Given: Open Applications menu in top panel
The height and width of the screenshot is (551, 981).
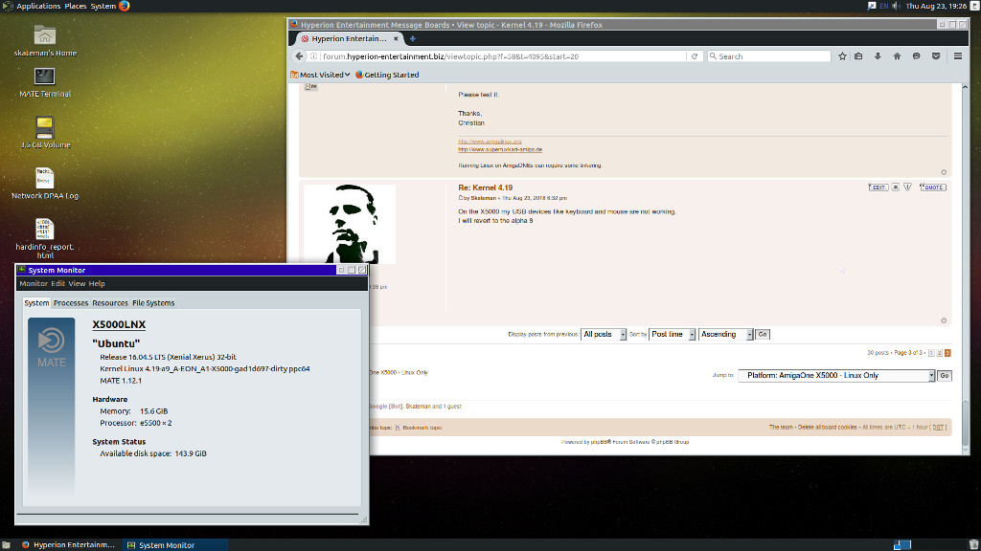Looking at the screenshot, I should 38,6.
